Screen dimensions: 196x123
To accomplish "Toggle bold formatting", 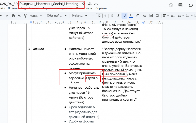I will [112, 16].
